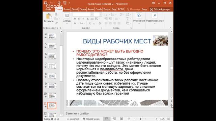The image size is (216, 121).
Task: Open the Рисование drawing tools icon
Action: click(x=139, y=15)
